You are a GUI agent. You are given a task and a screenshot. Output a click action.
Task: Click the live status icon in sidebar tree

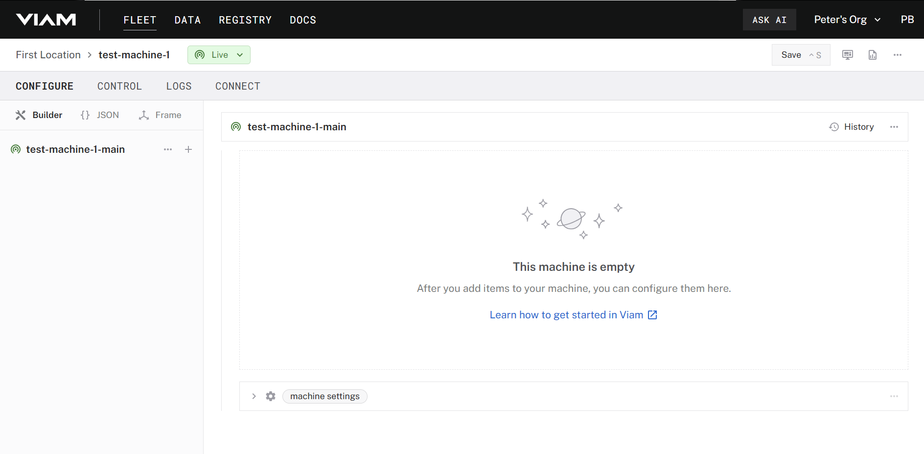pyautogui.click(x=16, y=149)
